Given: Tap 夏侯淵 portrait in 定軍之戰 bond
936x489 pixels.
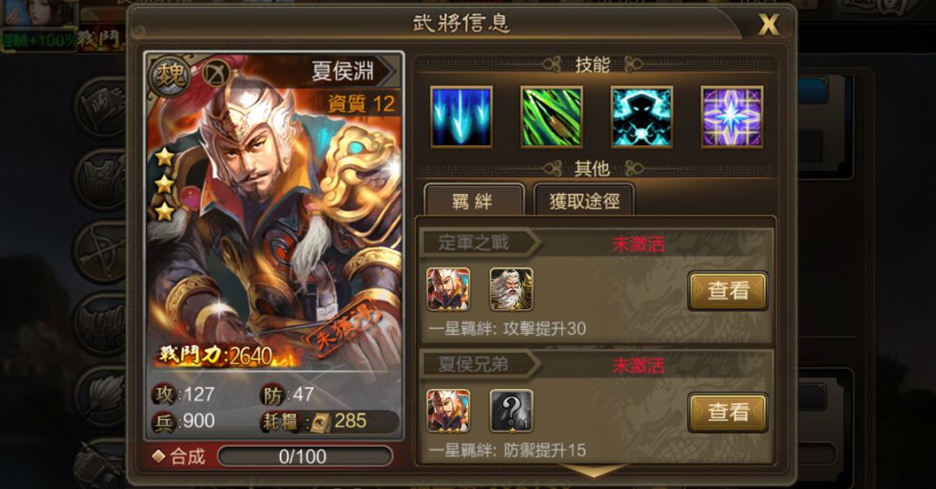Looking at the screenshot, I should point(448,289).
